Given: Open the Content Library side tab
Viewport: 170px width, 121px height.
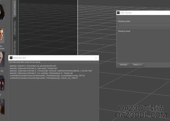Looking at the screenshot, I should click(14, 8).
